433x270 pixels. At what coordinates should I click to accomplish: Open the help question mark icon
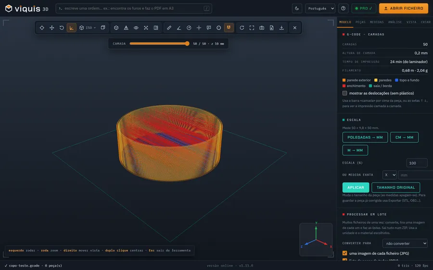coord(343,8)
